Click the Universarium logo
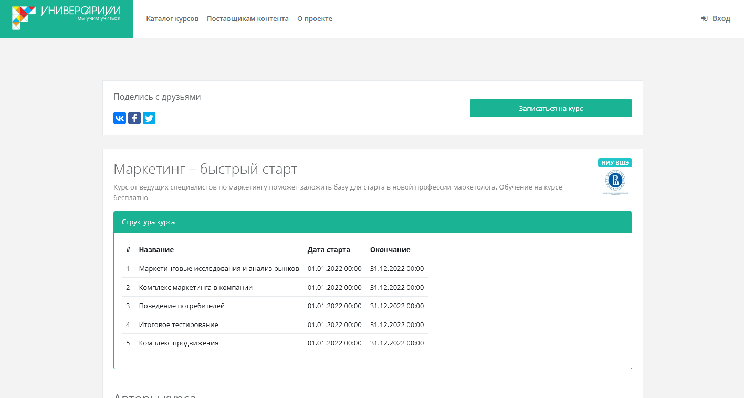Image resolution: width=744 pixels, height=398 pixels. (x=66, y=18)
